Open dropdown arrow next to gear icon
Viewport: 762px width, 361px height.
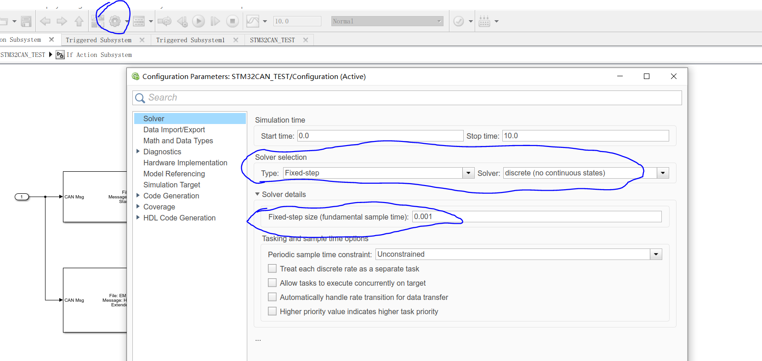tap(126, 21)
